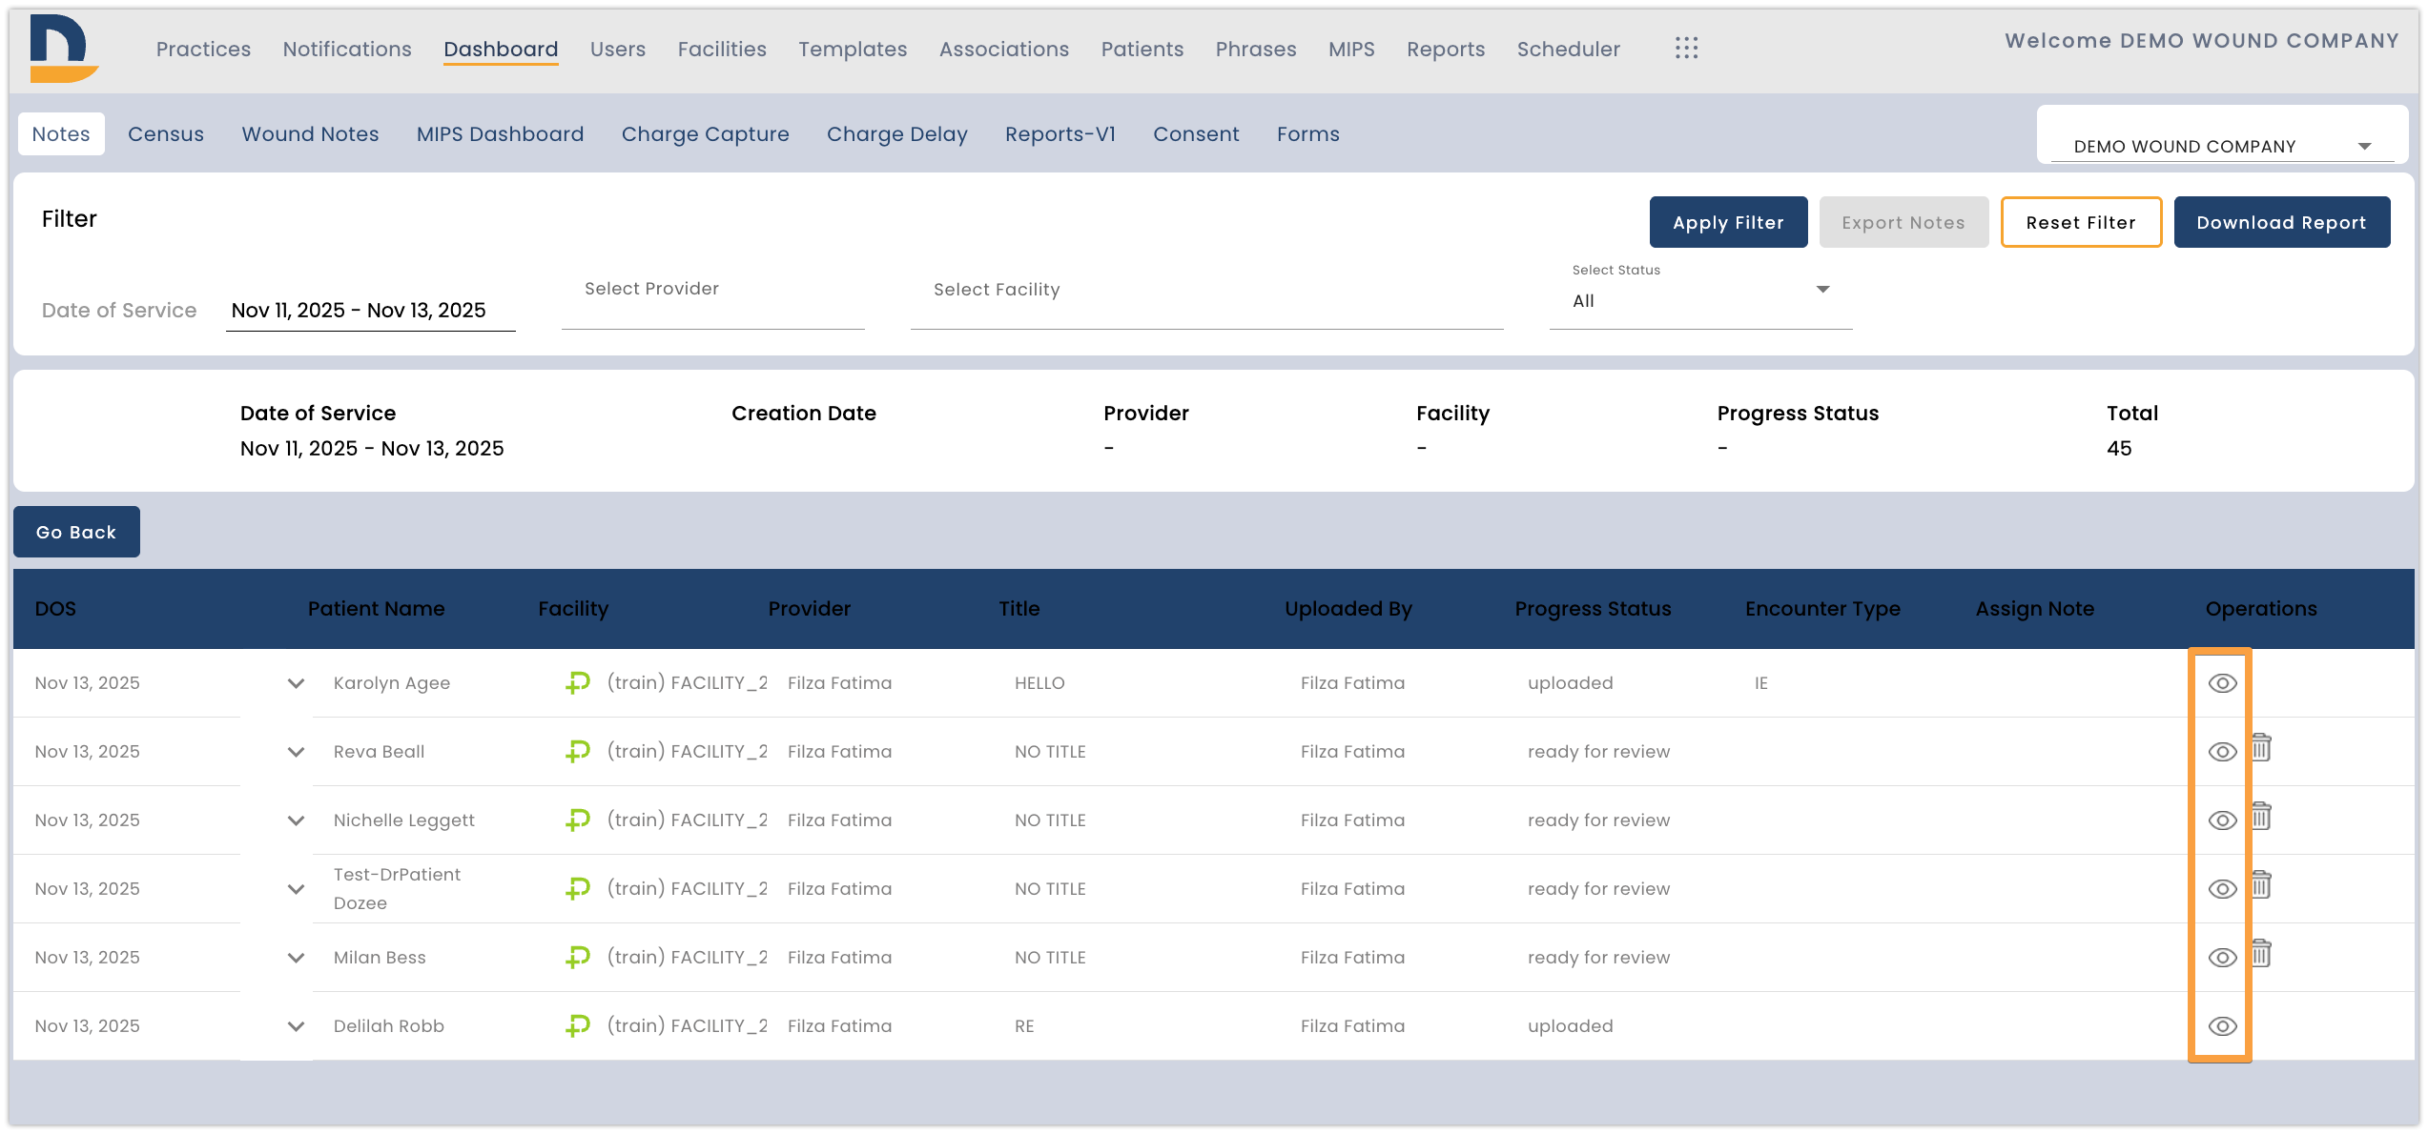2428x1134 pixels.
Task: Switch to the Wound Notes tab
Action: pyautogui.click(x=310, y=134)
